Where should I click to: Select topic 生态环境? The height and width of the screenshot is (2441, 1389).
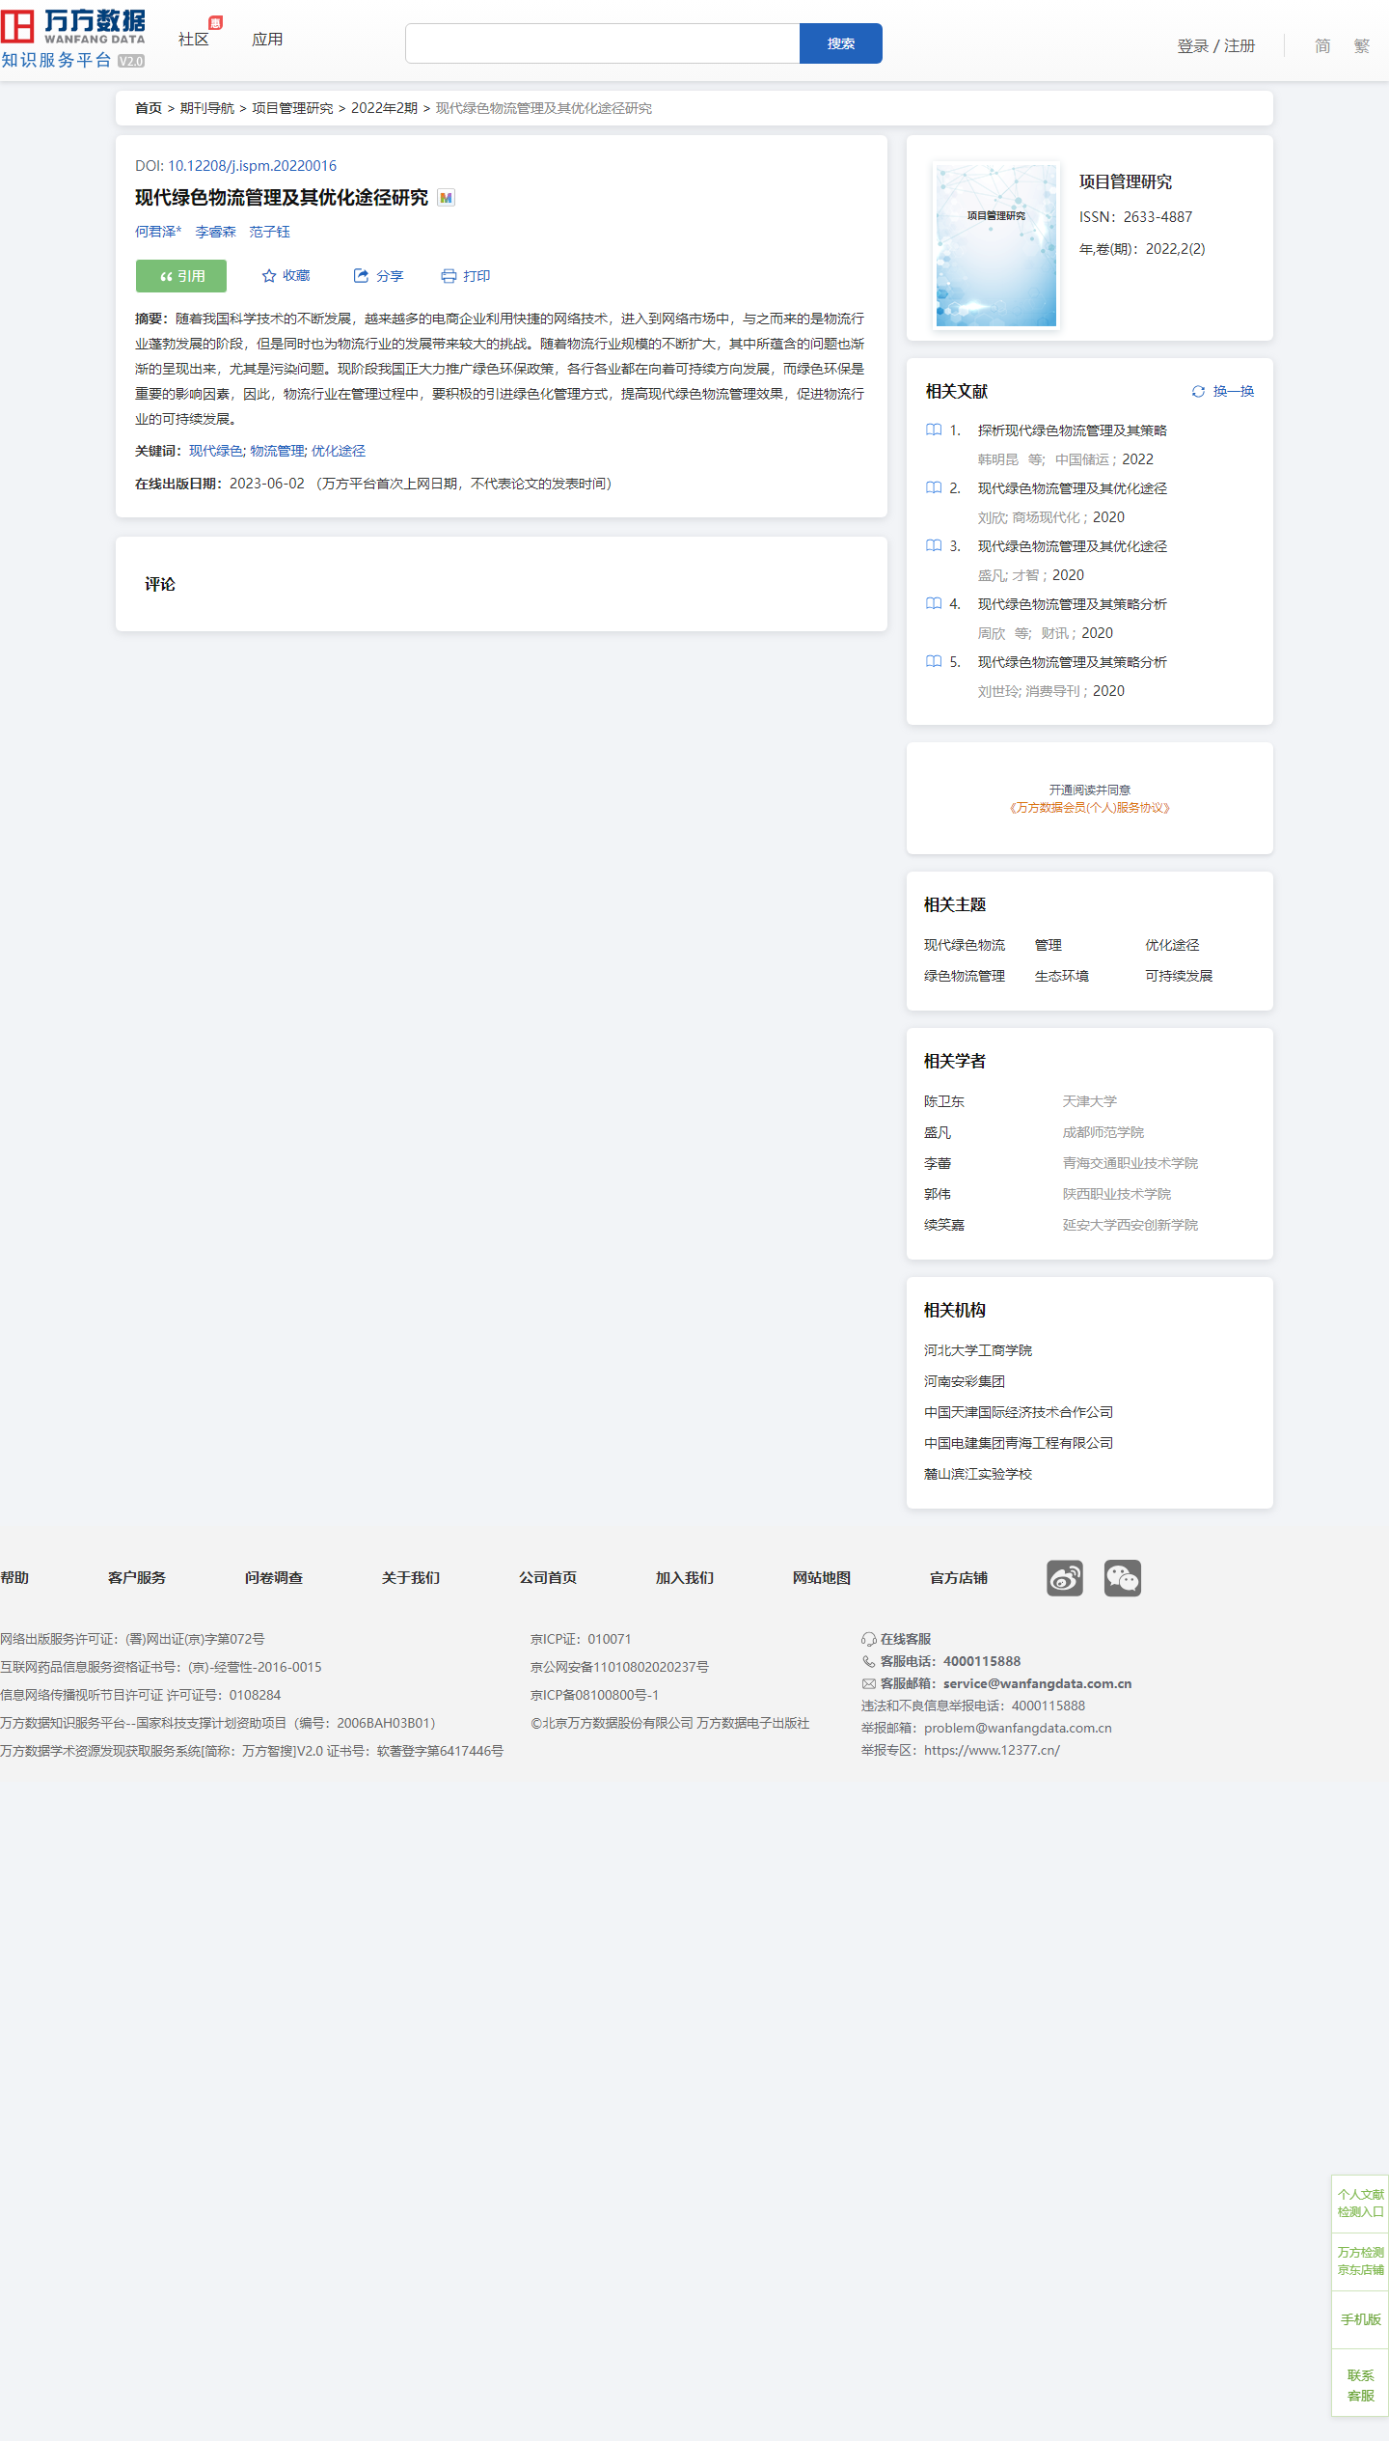point(1062,976)
